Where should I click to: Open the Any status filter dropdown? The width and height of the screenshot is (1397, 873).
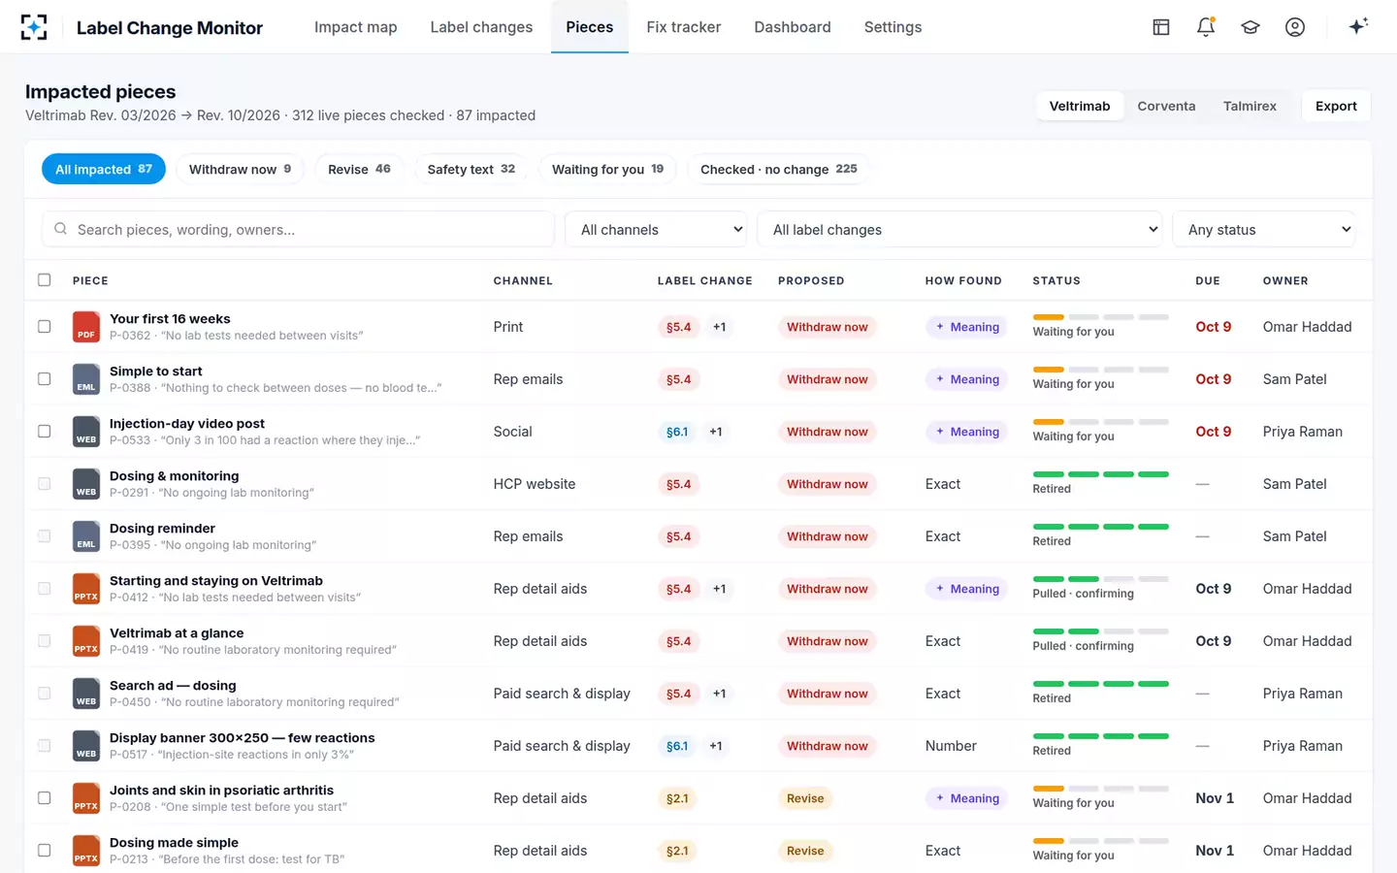click(1264, 230)
